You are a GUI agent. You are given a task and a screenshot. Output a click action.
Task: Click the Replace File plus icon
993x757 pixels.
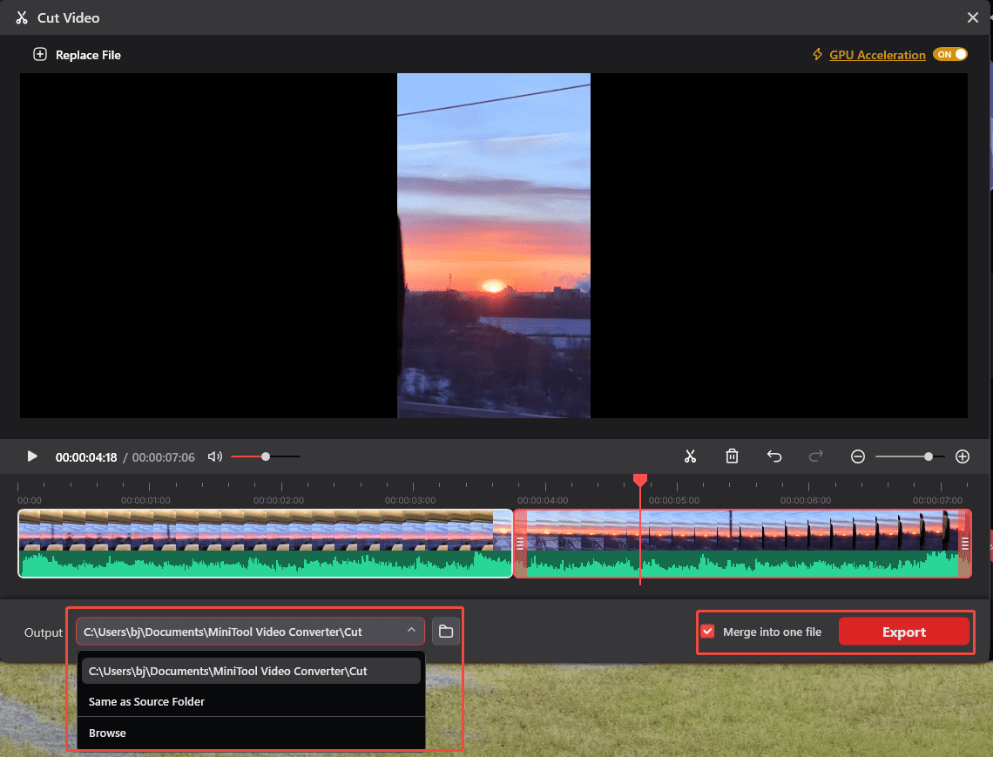point(40,55)
